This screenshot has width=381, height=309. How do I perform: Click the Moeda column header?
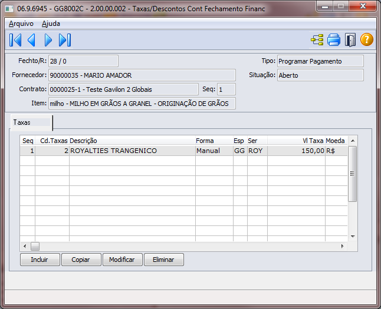point(336,141)
